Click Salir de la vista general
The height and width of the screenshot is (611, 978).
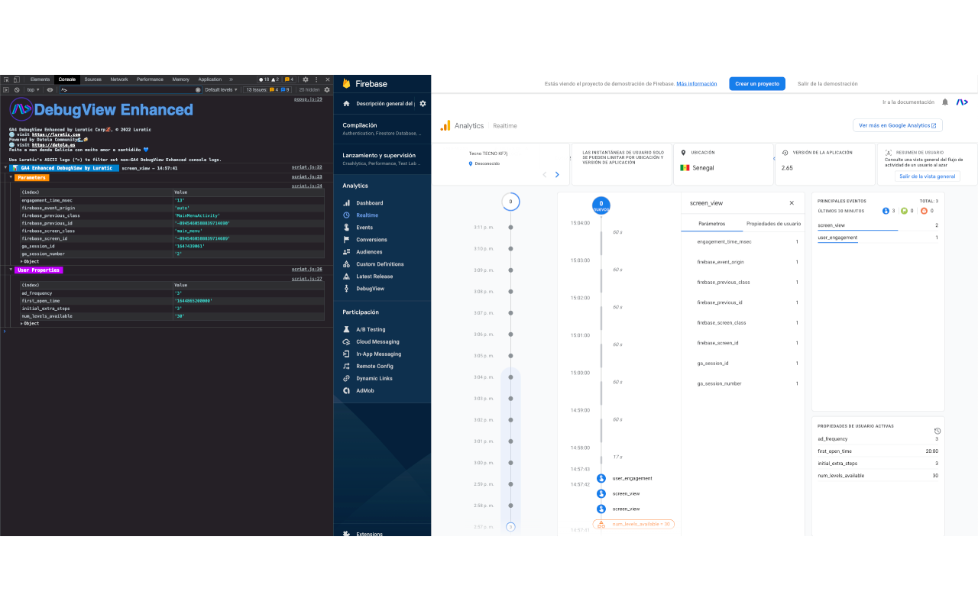click(927, 176)
